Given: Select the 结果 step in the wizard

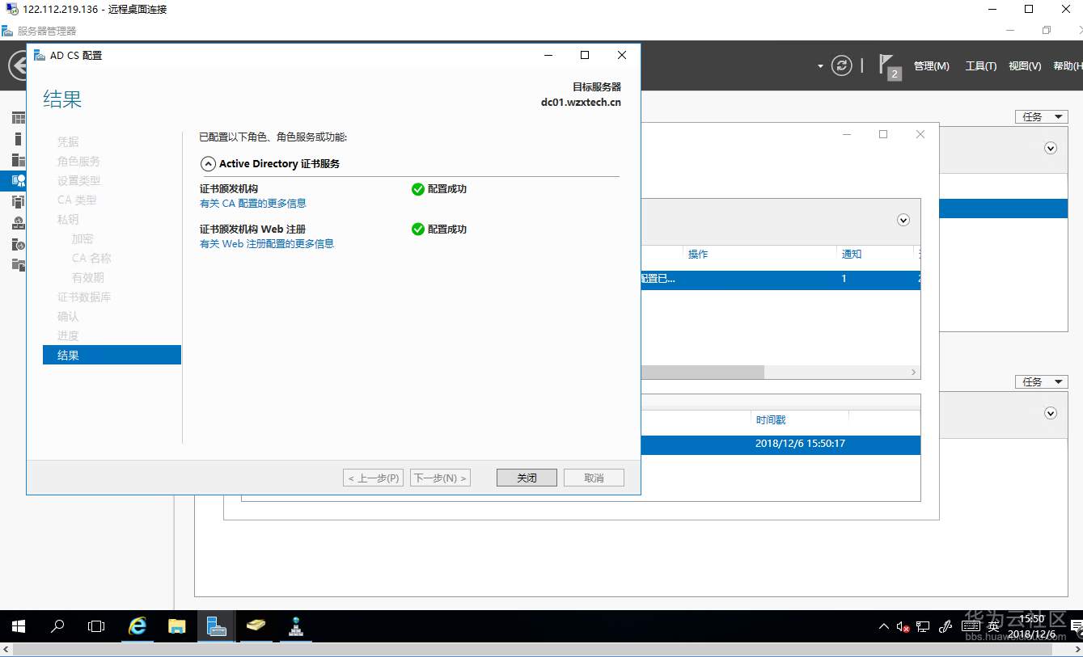Looking at the screenshot, I should click(112, 355).
